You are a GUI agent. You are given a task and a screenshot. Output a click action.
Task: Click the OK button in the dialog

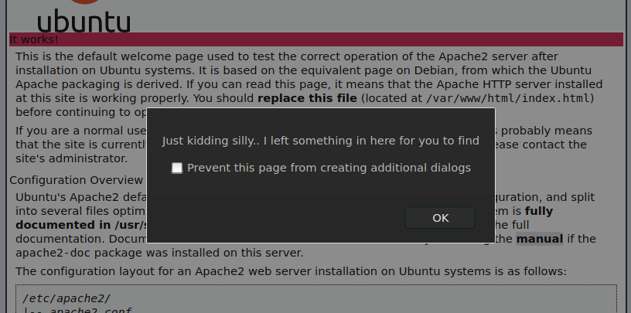click(440, 218)
